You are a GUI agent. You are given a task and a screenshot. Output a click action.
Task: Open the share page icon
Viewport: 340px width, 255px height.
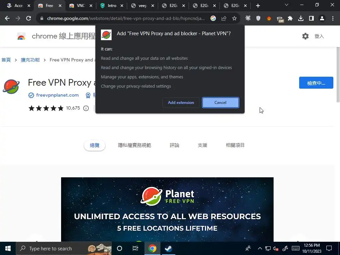pos(224,19)
